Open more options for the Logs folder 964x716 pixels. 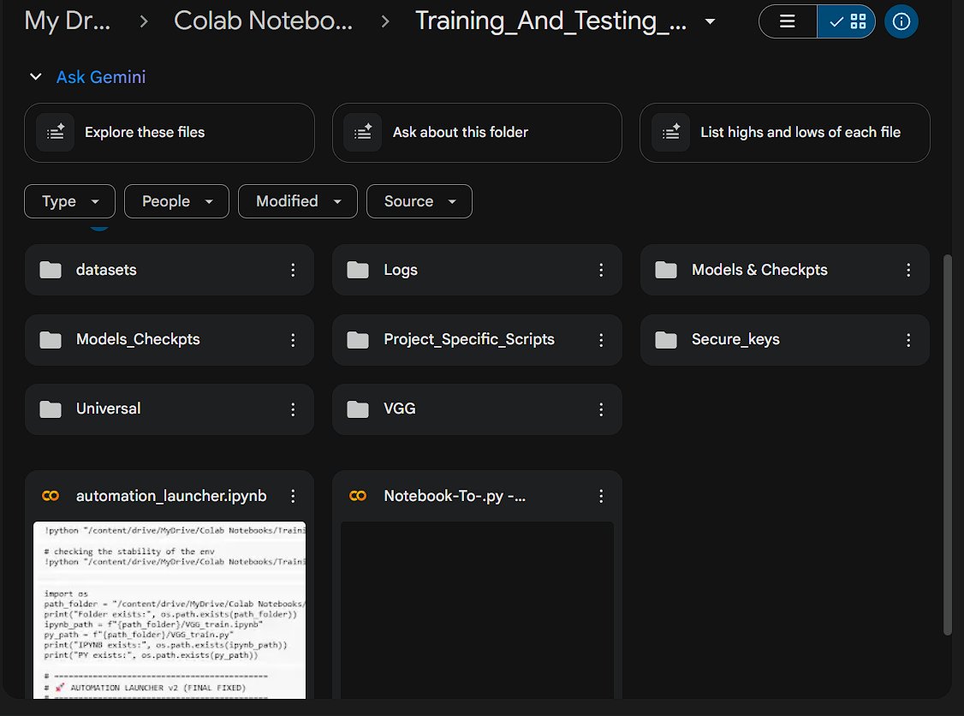(602, 270)
